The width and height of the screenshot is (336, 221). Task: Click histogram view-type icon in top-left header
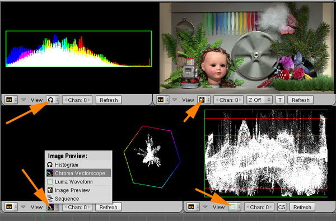tap(50, 100)
